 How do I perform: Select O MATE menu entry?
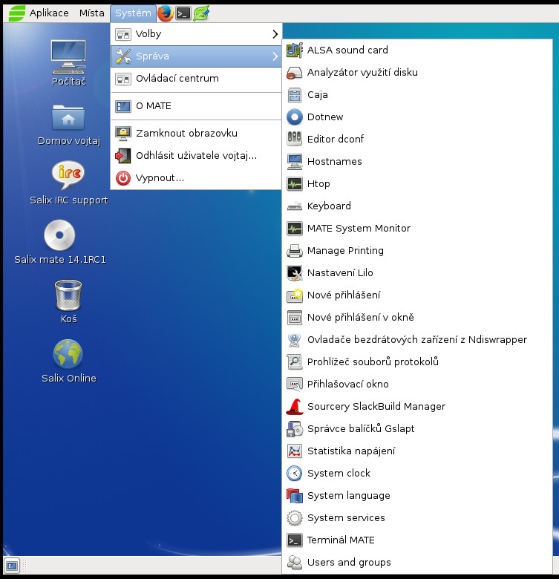[196, 106]
